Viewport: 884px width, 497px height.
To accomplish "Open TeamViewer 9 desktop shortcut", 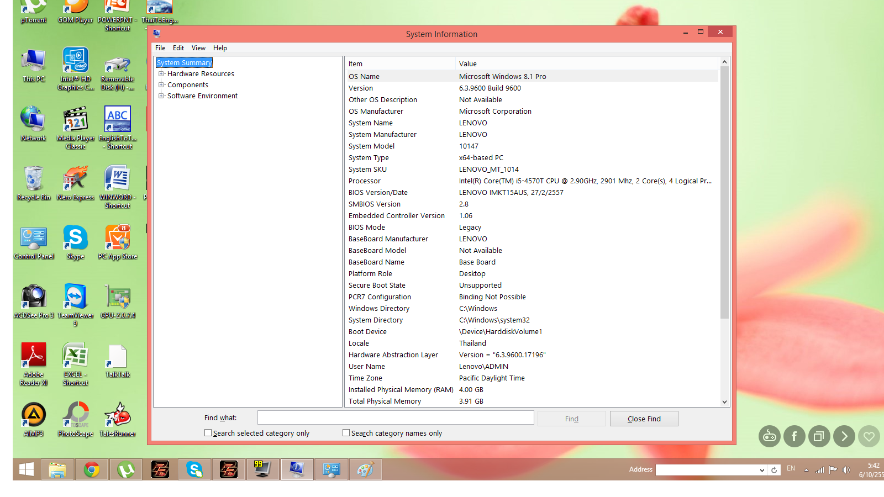I will pyautogui.click(x=75, y=298).
